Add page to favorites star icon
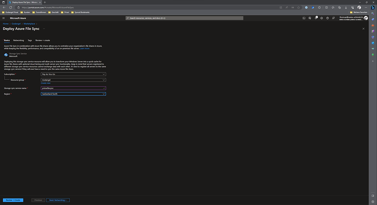 [299, 7]
